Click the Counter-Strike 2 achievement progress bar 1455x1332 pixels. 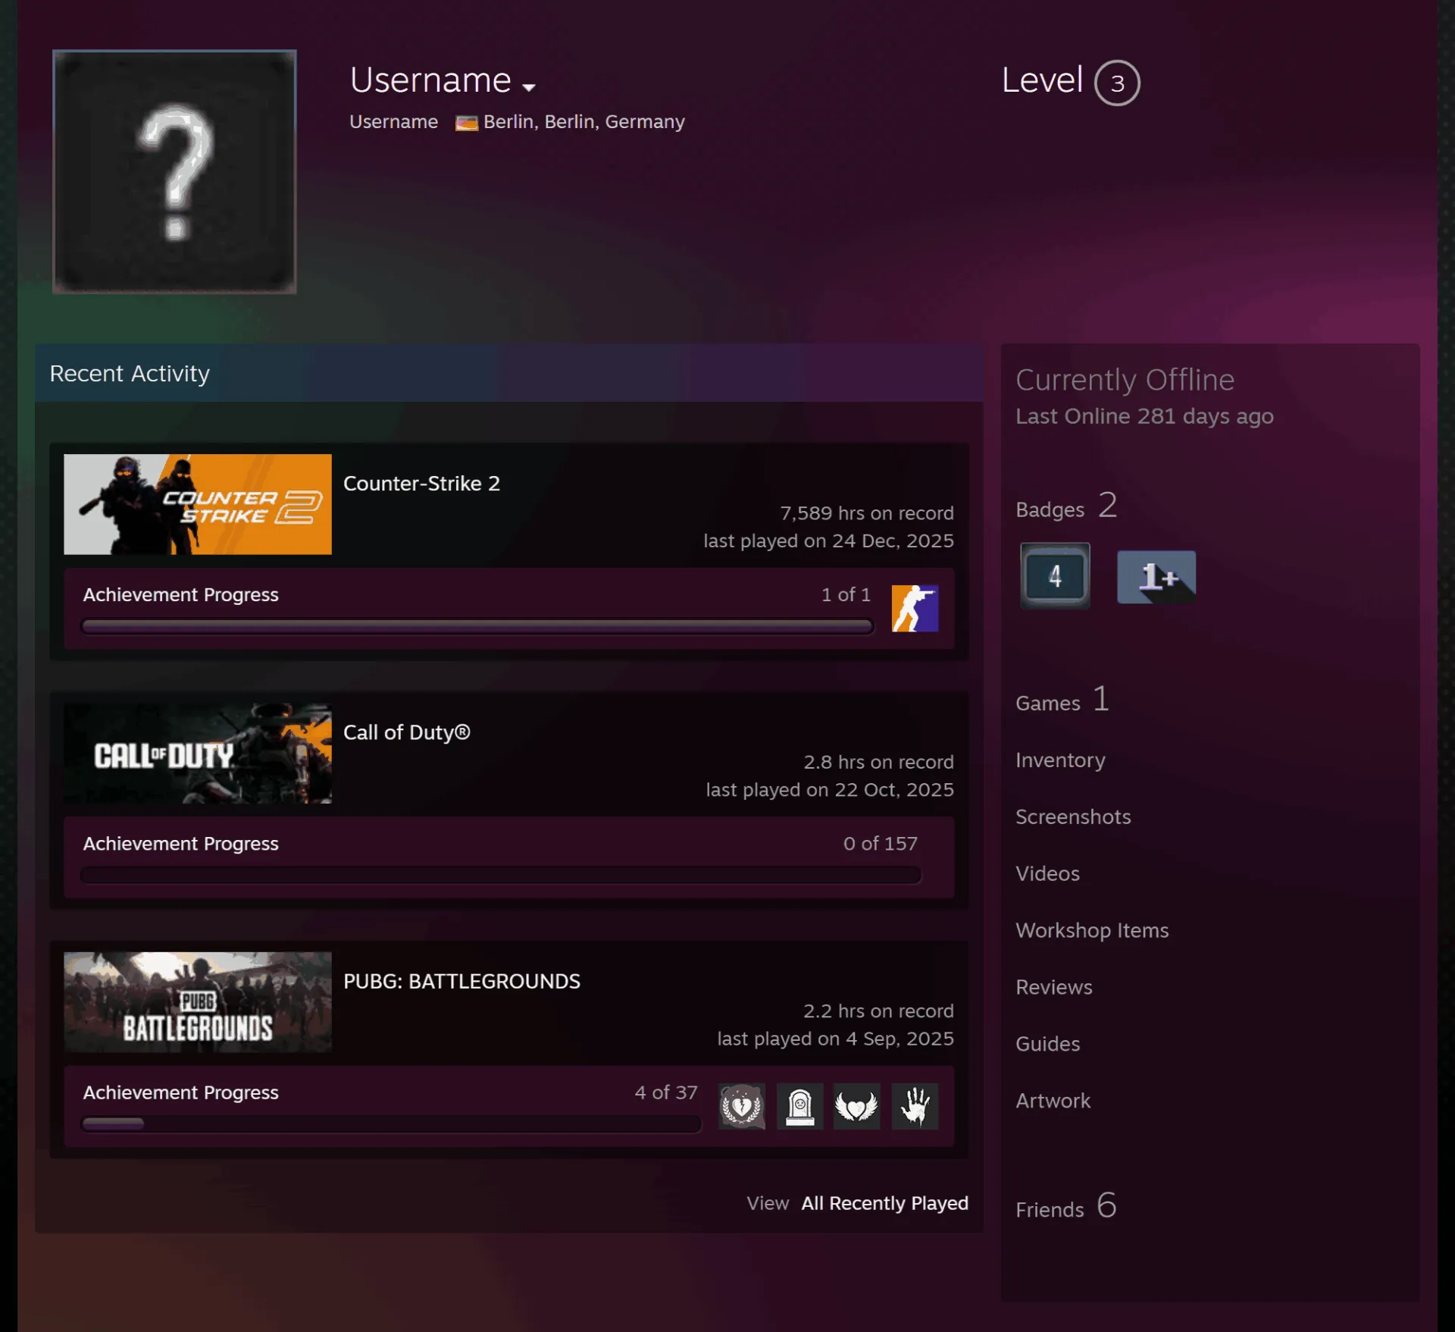coord(477,626)
